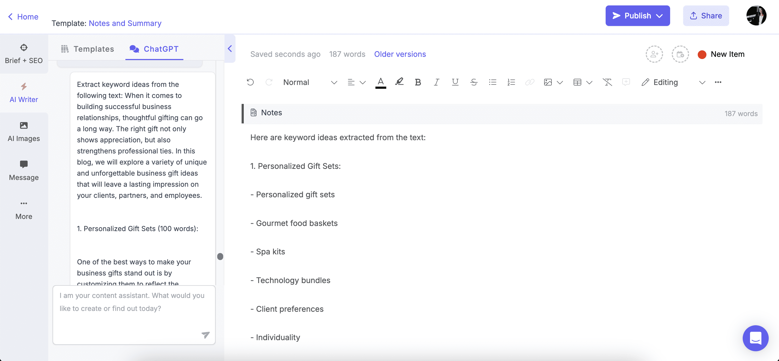Toggle italic formatting
Viewport: 779px width, 361px height.
(x=436, y=82)
